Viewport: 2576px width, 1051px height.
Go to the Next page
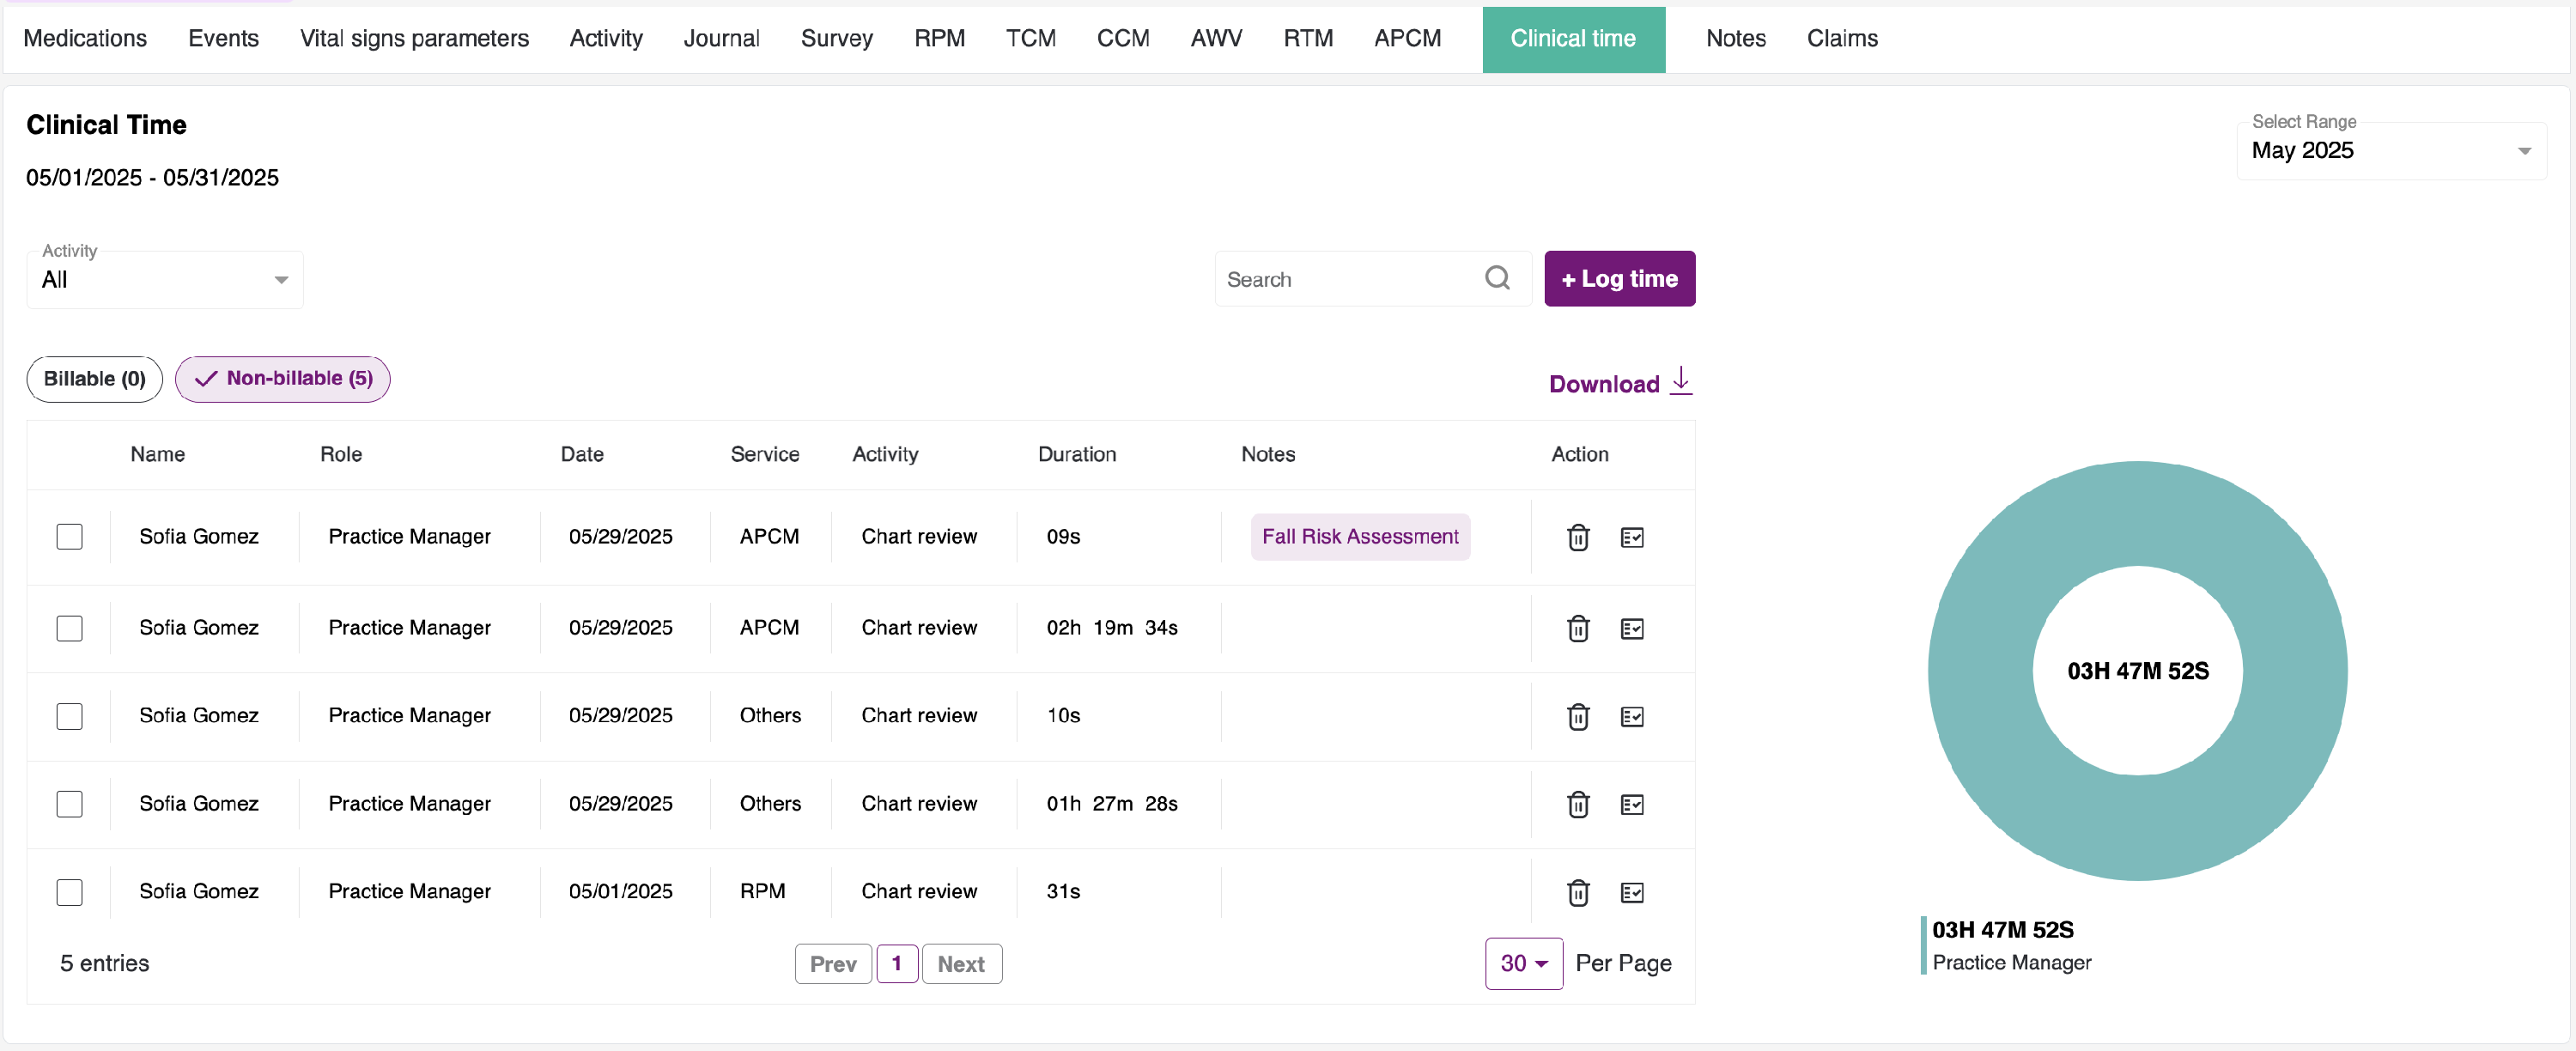coord(960,964)
